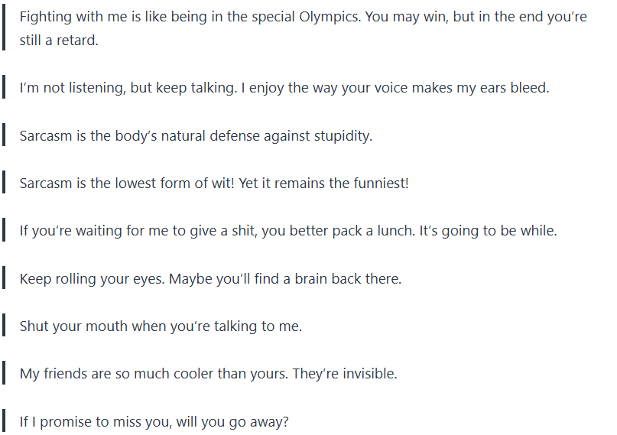Click the quote bar beside "If I promise"
The image size is (617, 435).
pos(4,421)
